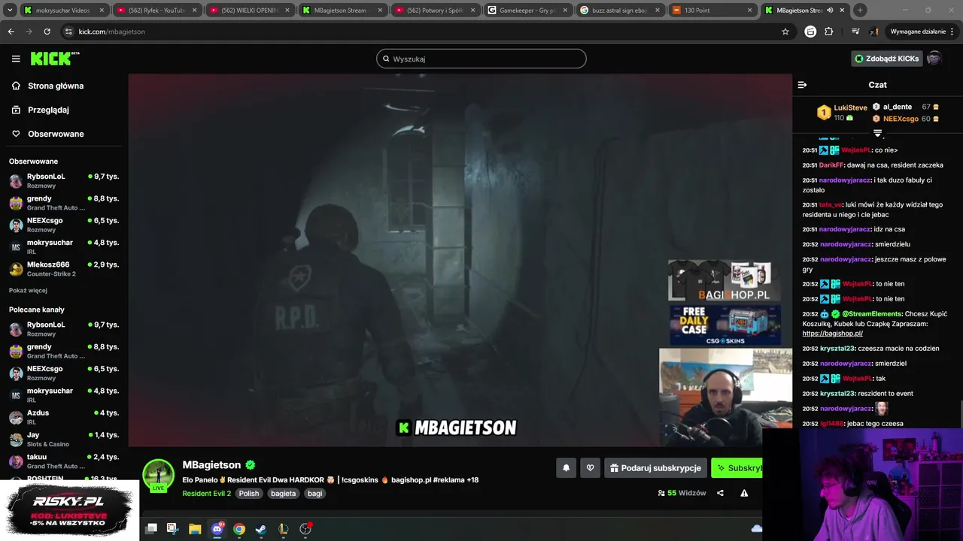Screen dimensions: 963x541
Task: Reload the page
Action: 47,32
